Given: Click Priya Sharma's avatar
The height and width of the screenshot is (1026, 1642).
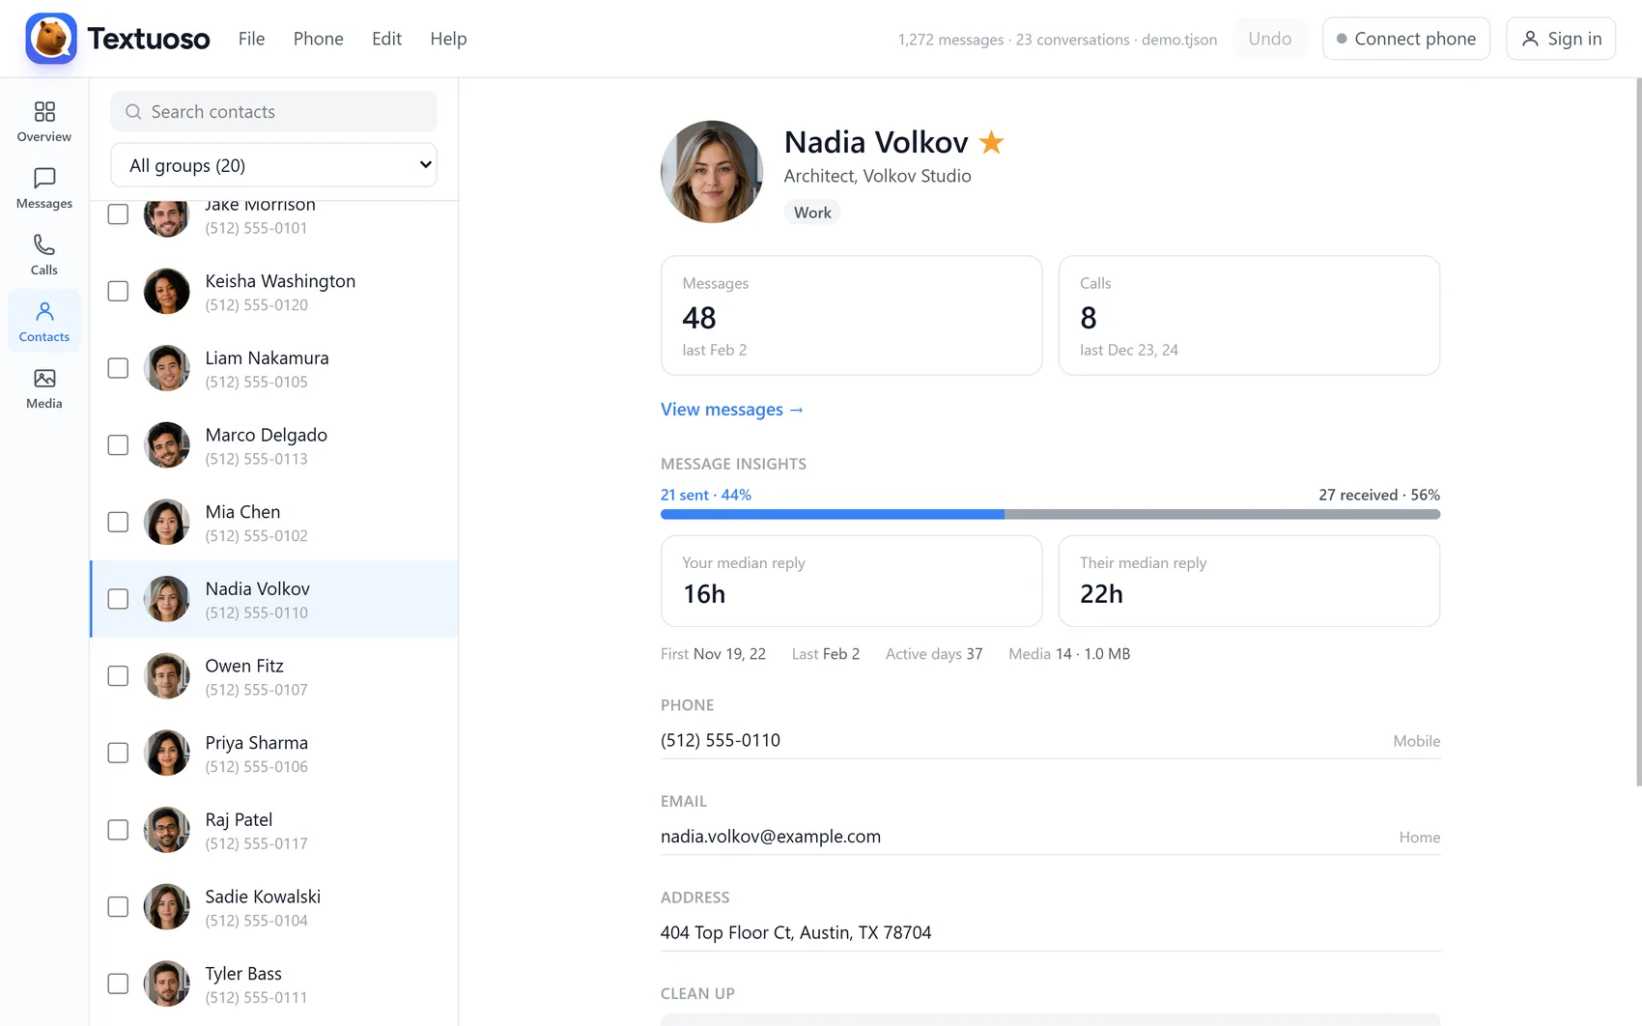Looking at the screenshot, I should (x=167, y=753).
